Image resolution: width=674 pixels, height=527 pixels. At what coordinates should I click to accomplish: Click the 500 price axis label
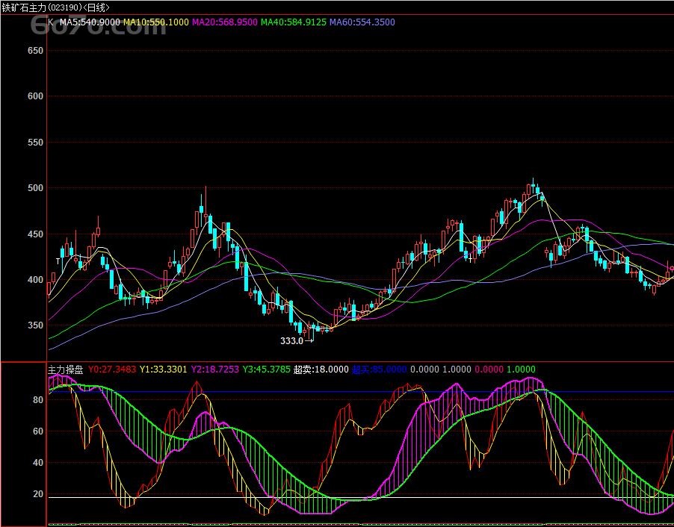pyautogui.click(x=36, y=188)
